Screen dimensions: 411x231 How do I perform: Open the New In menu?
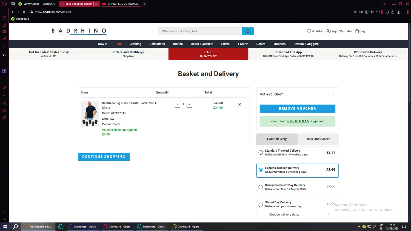tap(103, 44)
